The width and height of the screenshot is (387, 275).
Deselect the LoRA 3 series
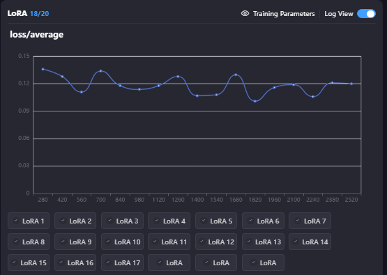[x=122, y=221]
